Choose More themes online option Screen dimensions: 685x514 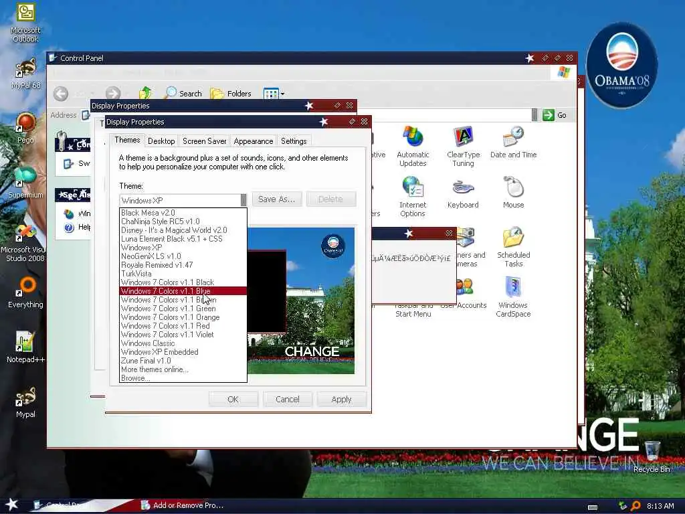point(183,369)
